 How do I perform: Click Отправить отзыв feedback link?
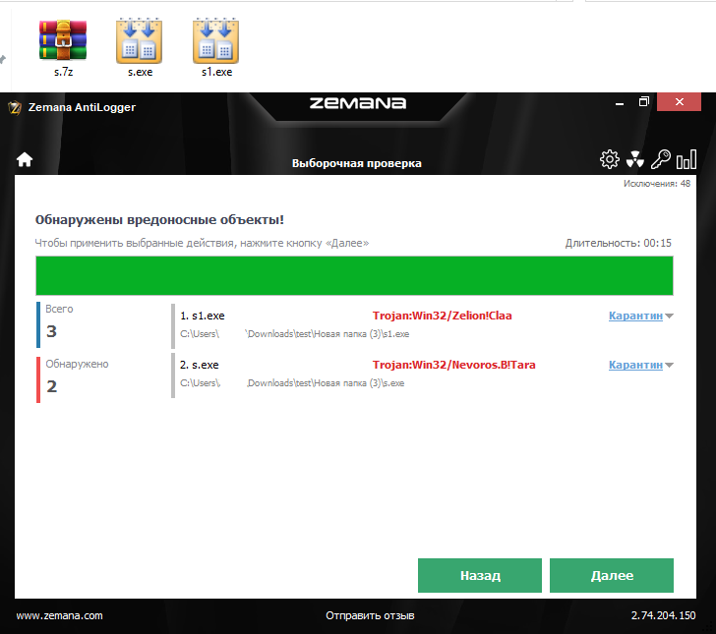click(370, 615)
